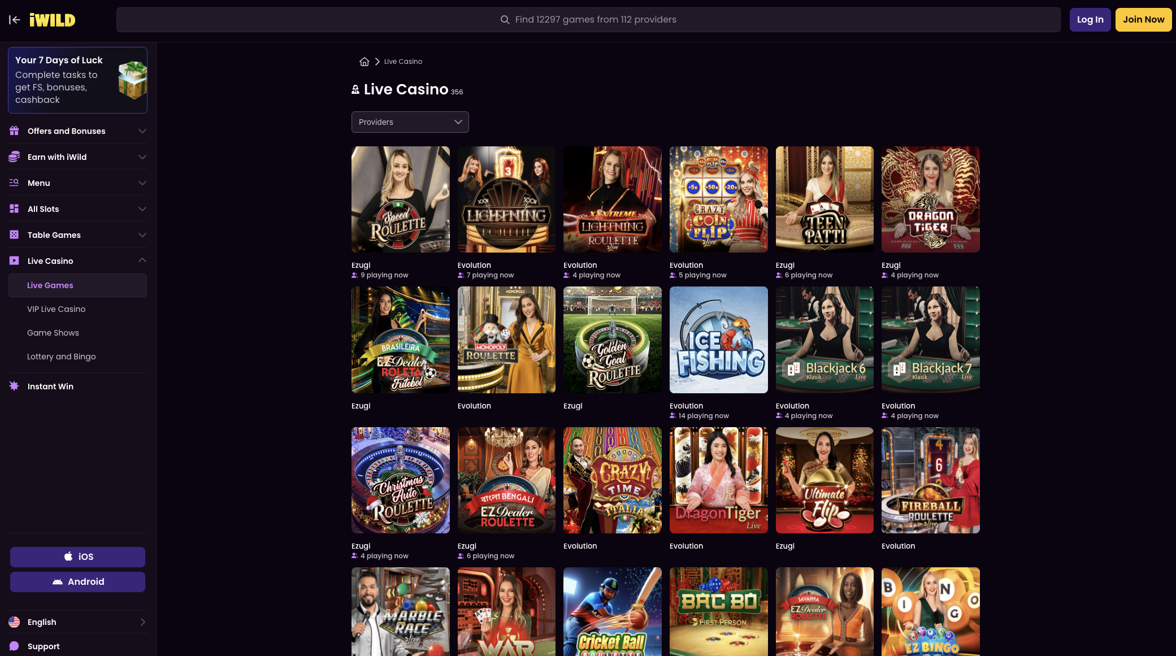Open Fireball Roulette game thumbnail
1176x656 pixels.
tap(931, 480)
